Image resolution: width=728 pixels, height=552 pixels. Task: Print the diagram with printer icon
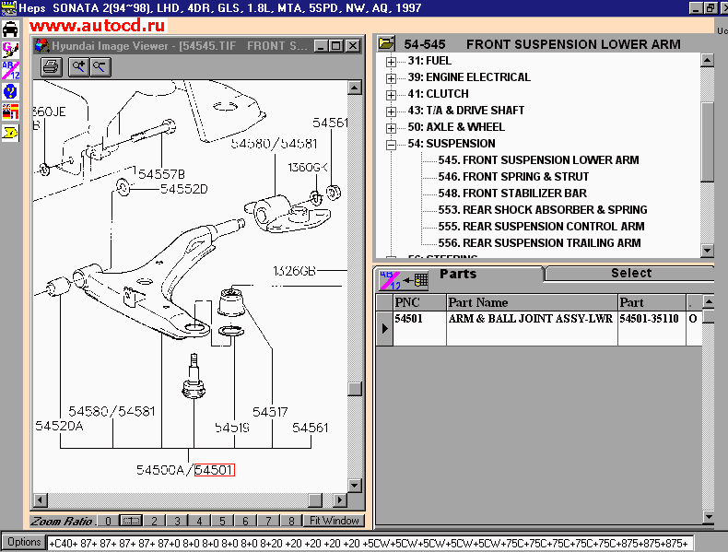coord(51,67)
